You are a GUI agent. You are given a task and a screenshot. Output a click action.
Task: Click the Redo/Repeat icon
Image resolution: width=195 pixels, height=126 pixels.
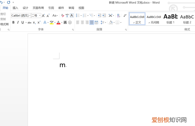tap(8, 2)
